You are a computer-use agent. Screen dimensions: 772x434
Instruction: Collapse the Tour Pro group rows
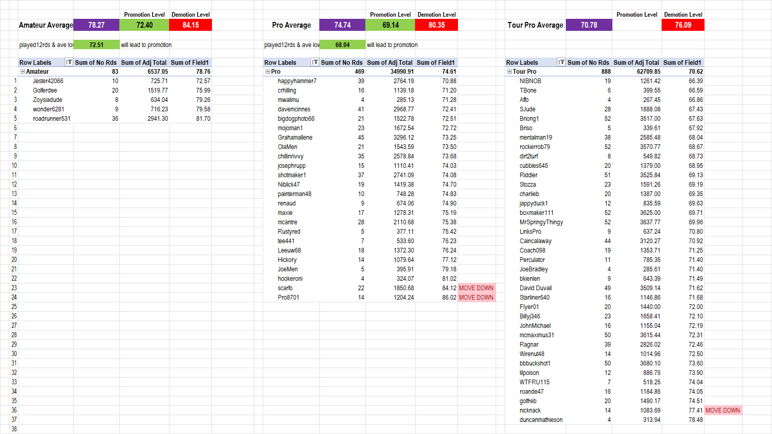(509, 72)
